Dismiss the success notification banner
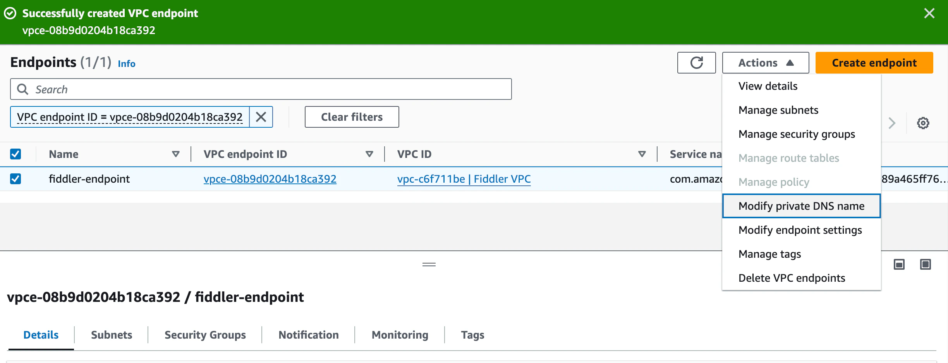This screenshot has width=948, height=363. point(929,14)
